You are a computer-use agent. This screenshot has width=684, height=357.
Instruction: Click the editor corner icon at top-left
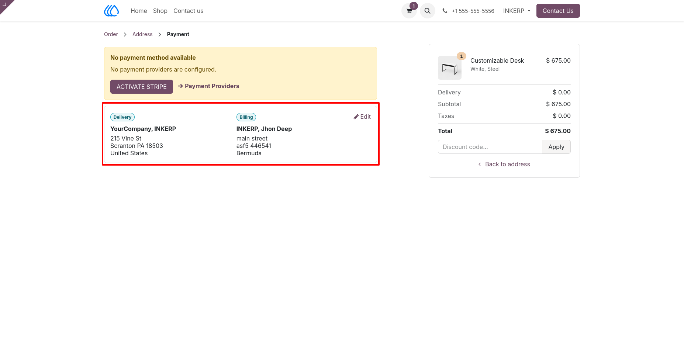(x=5, y=4)
